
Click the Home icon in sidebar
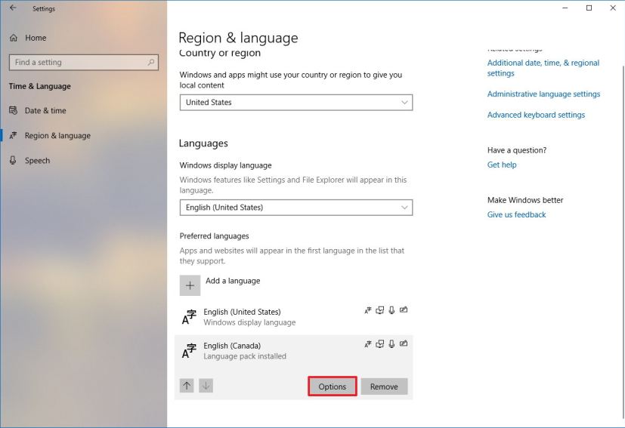[14, 38]
